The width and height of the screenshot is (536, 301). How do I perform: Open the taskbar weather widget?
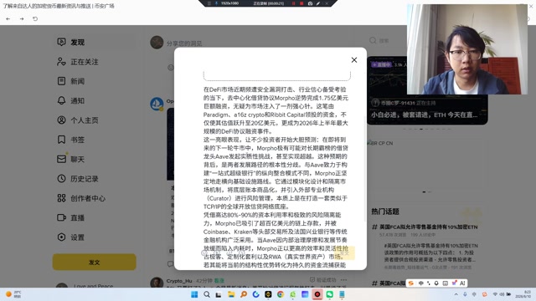13,294
